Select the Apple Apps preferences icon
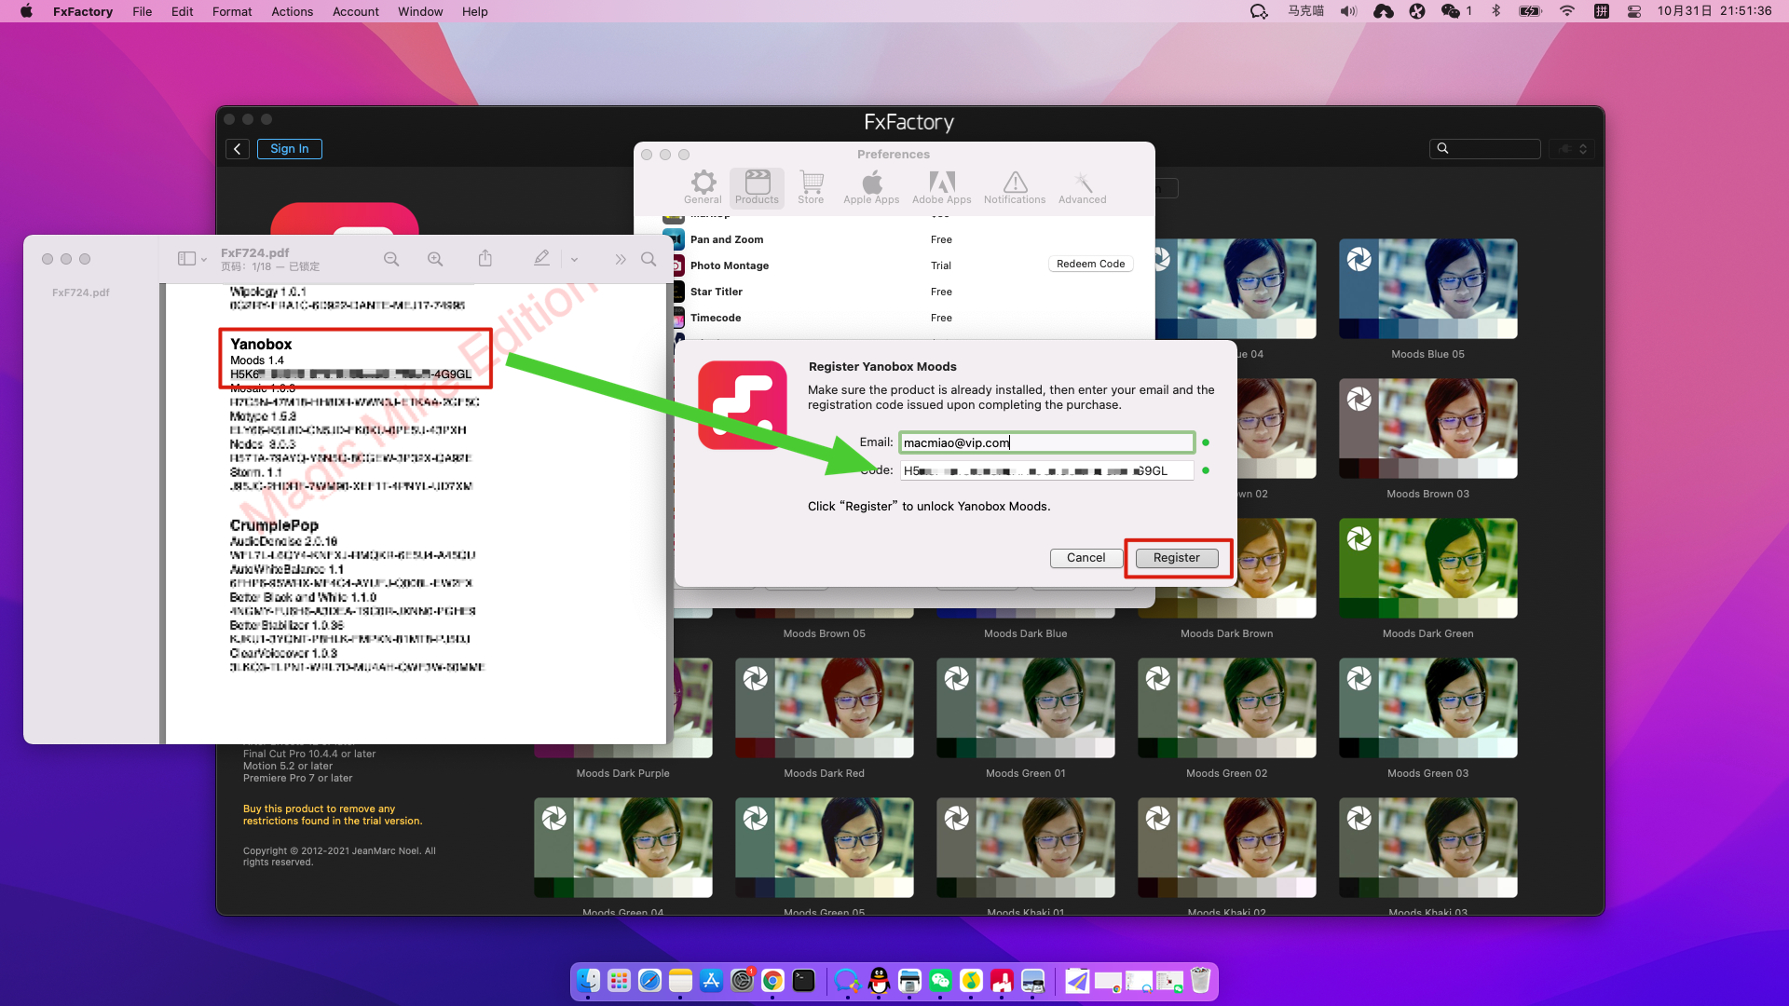This screenshot has height=1006, width=1789. (x=871, y=186)
